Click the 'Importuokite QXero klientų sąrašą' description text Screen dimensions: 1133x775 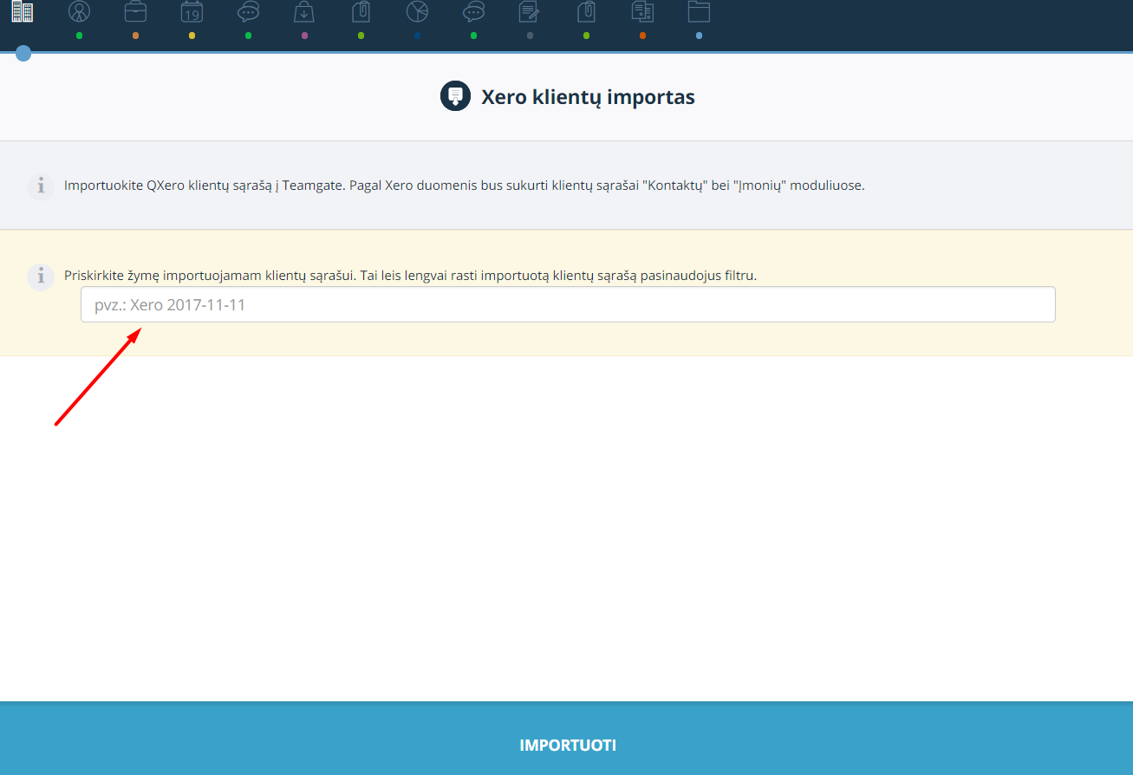tap(464, 186)
